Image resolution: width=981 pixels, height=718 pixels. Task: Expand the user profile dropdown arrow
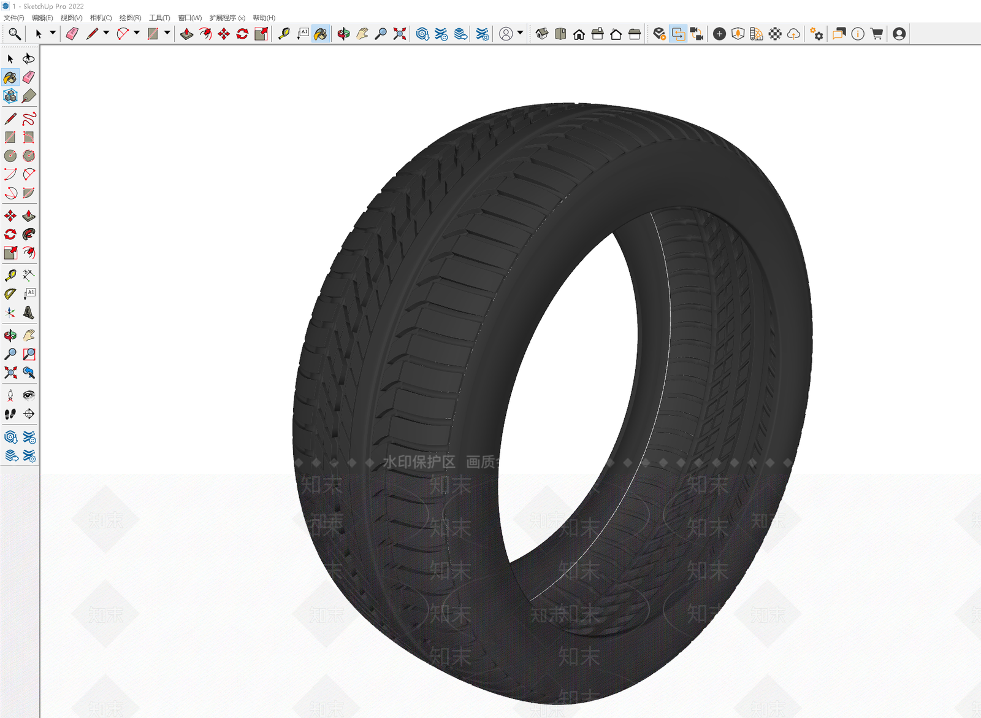[520, 33]
